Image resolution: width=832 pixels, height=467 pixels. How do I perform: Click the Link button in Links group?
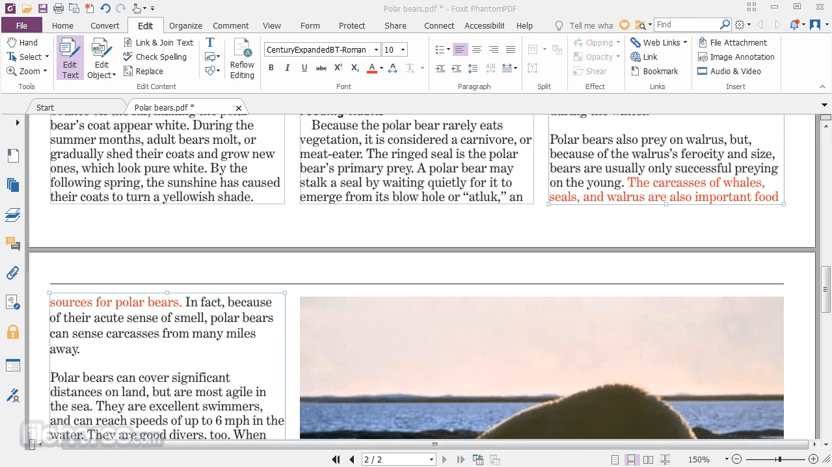pos(644,57)
